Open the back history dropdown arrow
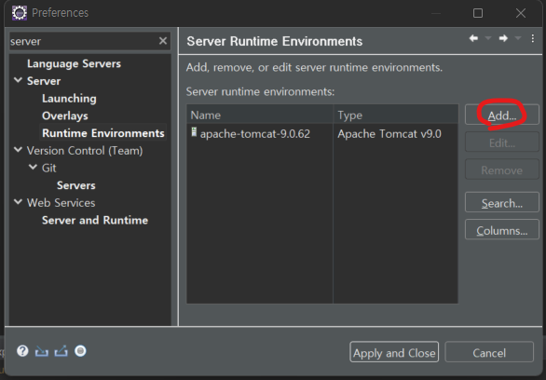The image size is (546, 380). point(488,38)
